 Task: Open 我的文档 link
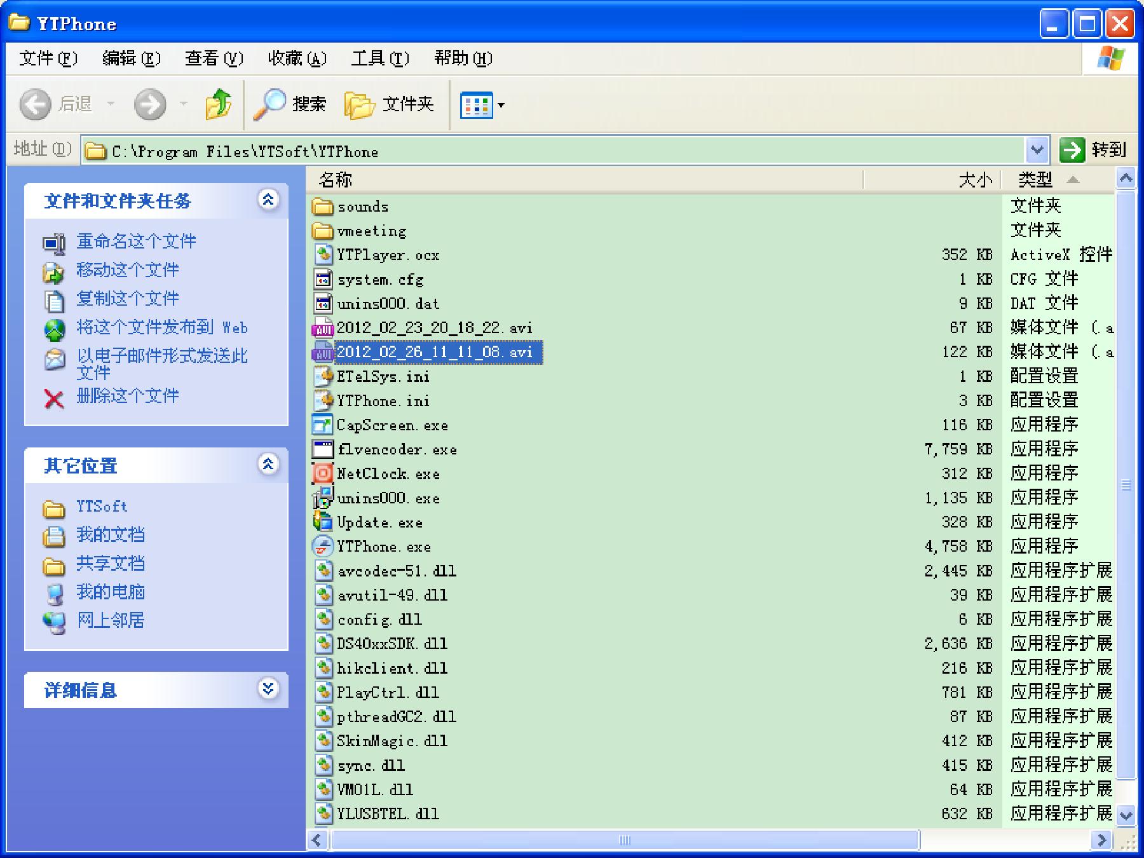[111, 535]
